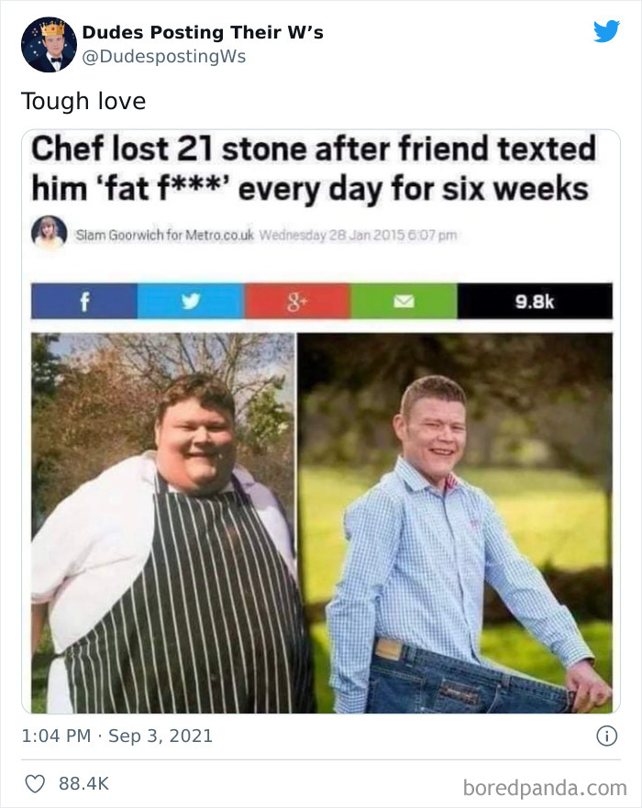Click the Twitter bird logo icon
The width and height of the screenshot is (642, 808).
coord(606,31)
